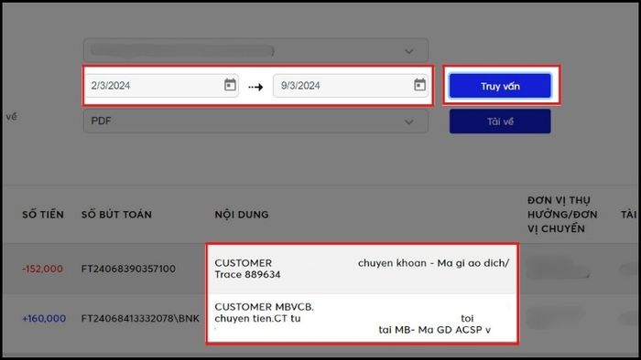The height and width of the screenshot is (360, 641).
Task: Click the -152,000 amount cell
Action: (42, 269)
